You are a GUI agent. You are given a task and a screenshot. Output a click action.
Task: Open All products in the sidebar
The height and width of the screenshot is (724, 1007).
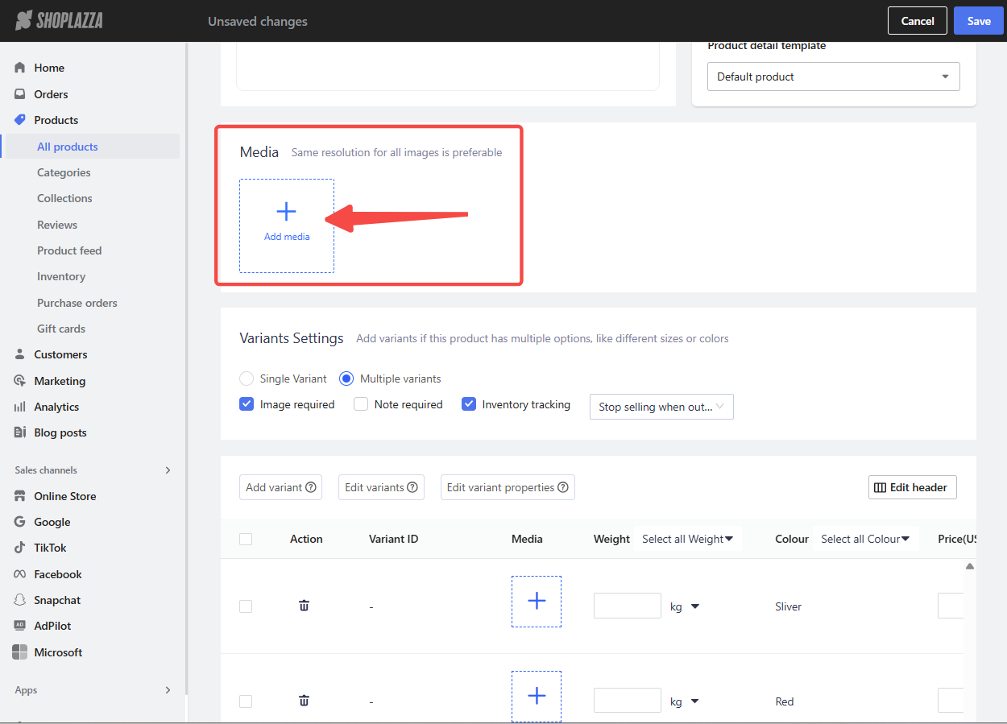point(91,147)
